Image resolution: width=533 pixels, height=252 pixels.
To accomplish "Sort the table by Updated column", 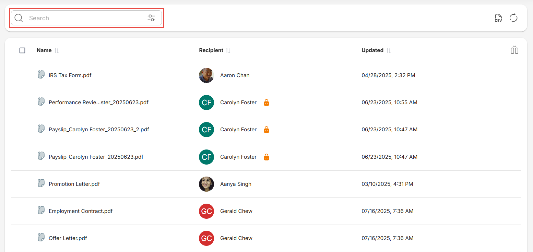I will pyautogui.click(x=388, y=50).
